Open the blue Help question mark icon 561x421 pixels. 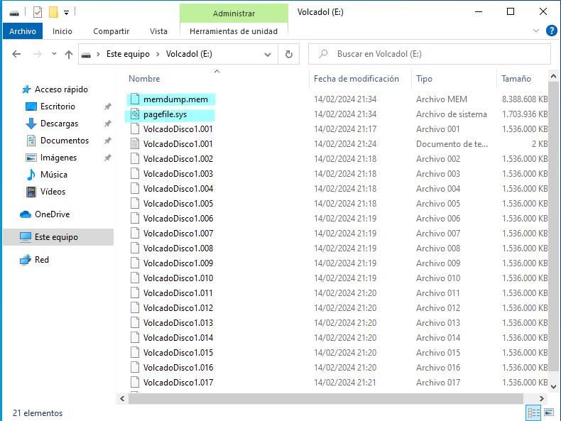[x=551, y=31]
